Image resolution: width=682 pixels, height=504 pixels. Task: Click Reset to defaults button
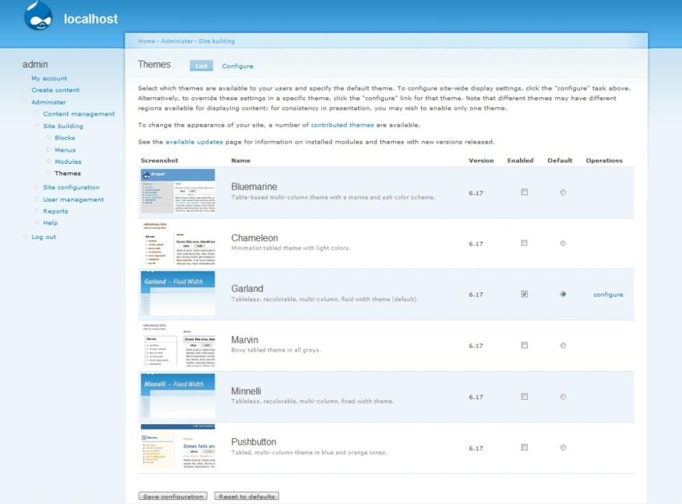pyautogui.click(x=247, y=496)
